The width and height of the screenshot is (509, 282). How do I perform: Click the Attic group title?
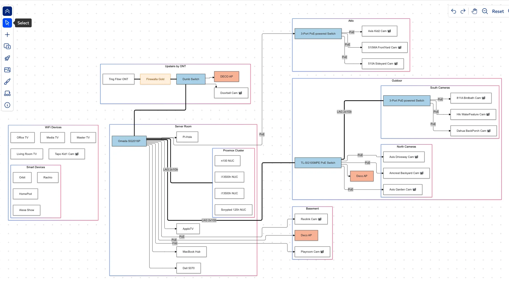tap(351, 21)
